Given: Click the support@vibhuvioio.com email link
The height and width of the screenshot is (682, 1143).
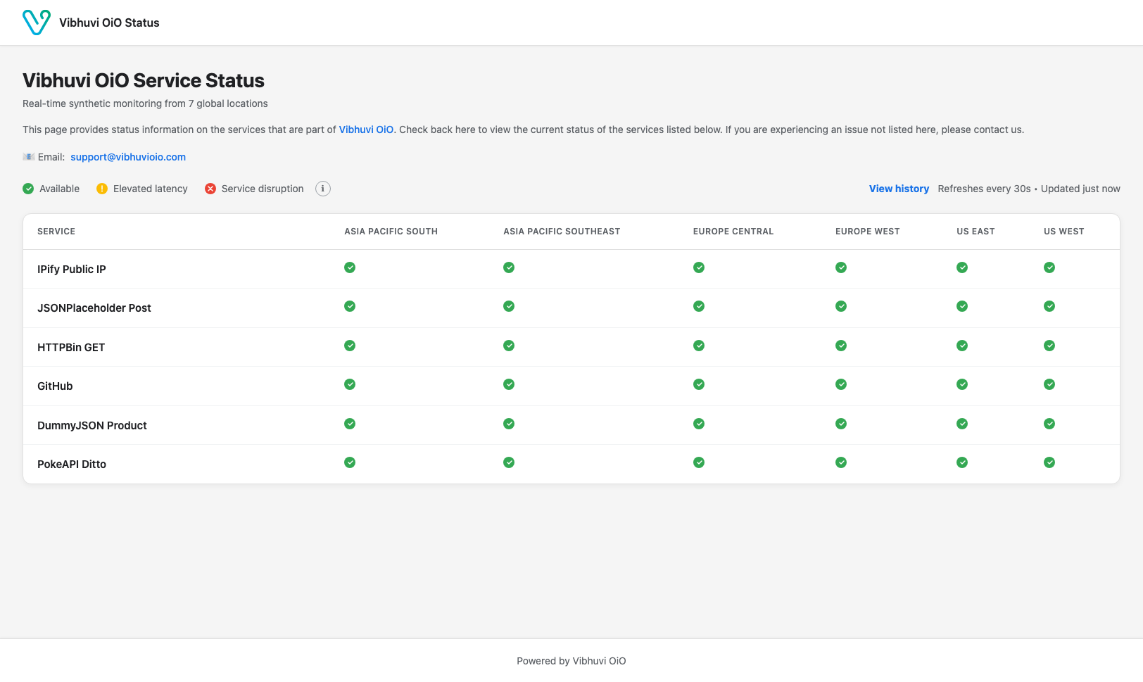Looking at the screenshot, I should [128, 157].
